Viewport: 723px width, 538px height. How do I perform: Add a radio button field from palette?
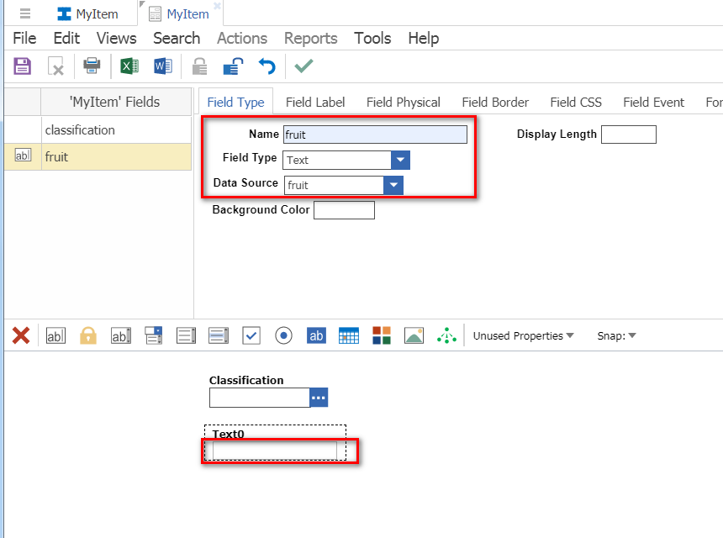click(x=283, y=335)
